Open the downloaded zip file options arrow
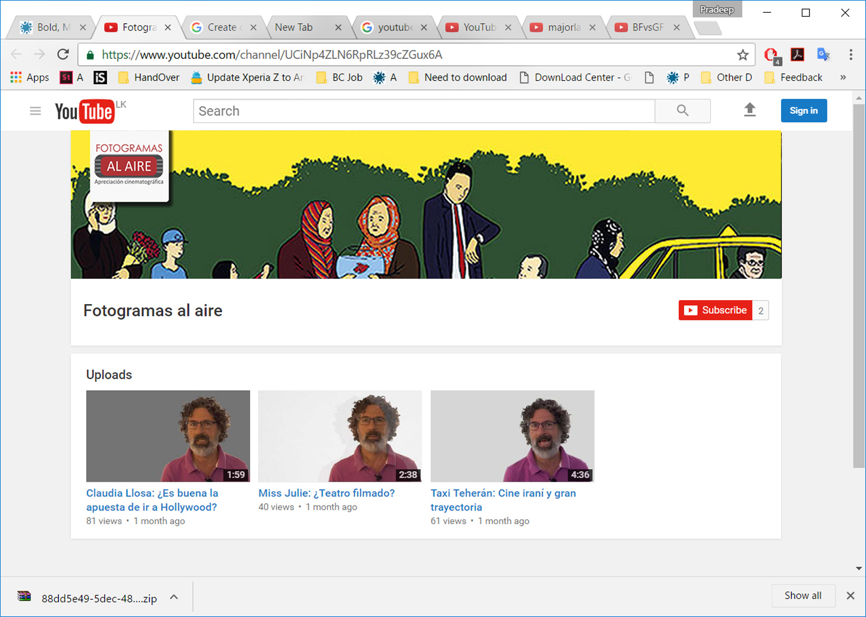Image resolution: width=866 pixels, height=617 pixels. [x=174, y=597]
